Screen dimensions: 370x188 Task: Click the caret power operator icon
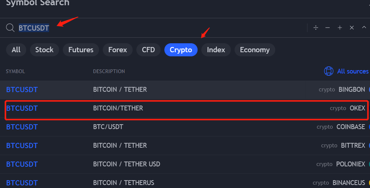click(364, 27)
